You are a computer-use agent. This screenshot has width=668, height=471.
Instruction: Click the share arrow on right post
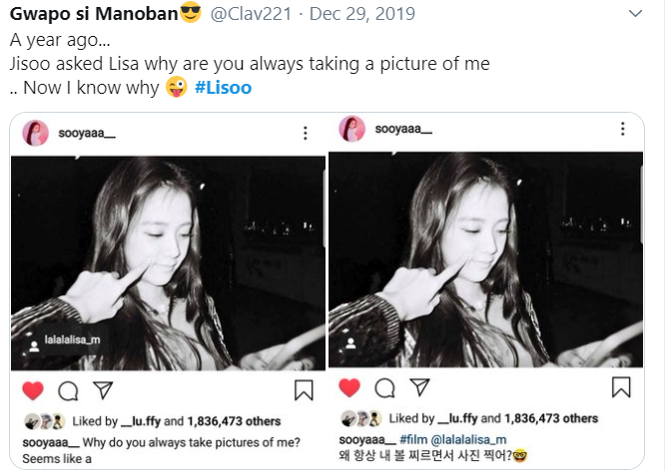(420, 387)
